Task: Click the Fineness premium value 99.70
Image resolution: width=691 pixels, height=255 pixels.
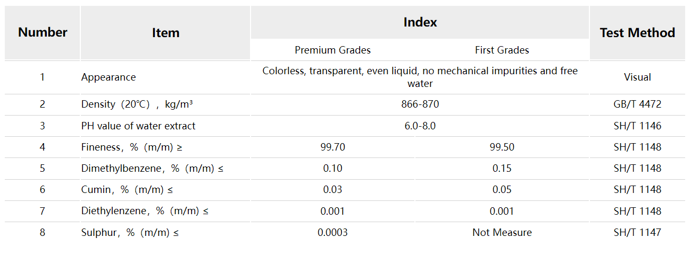Action: 332,147
